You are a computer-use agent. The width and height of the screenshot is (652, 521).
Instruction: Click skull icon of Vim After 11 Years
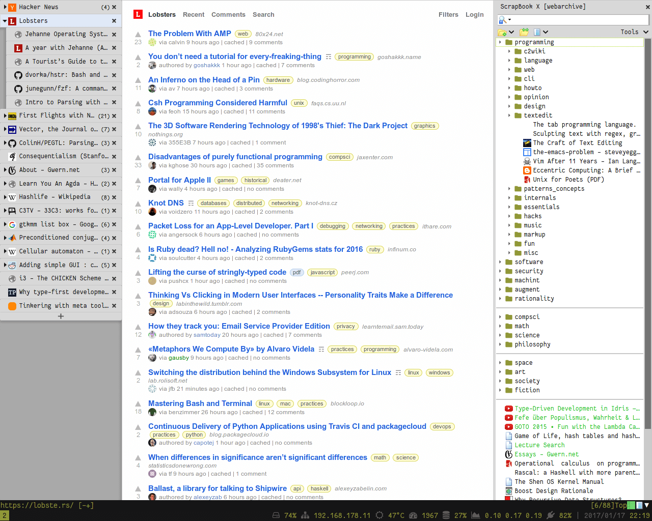[527, 161]
